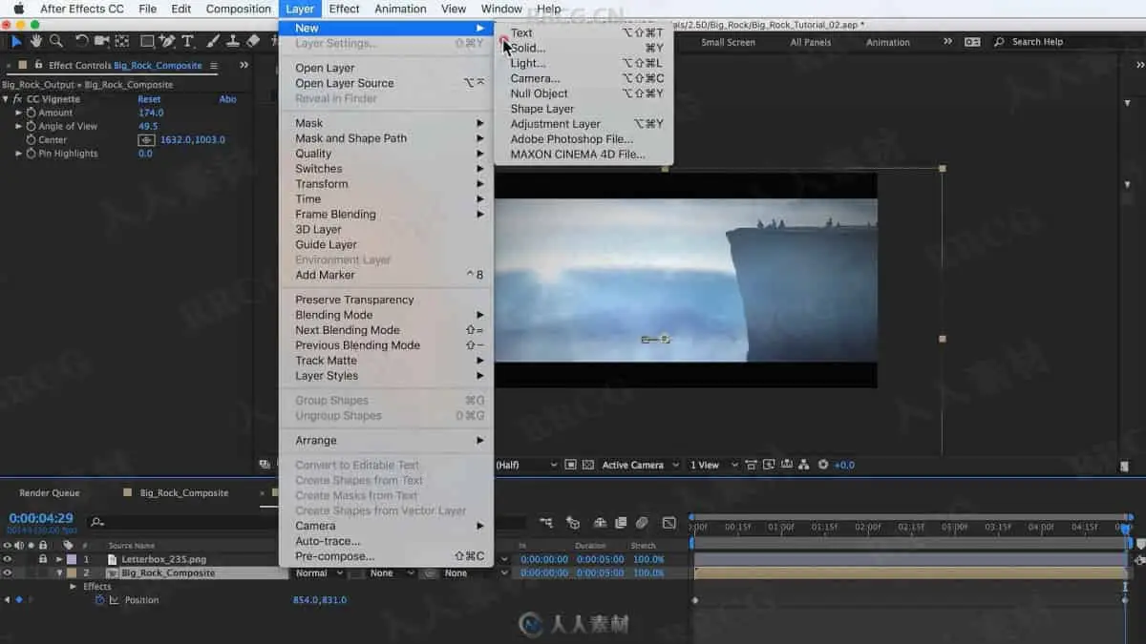Hide the Letterbox_235.png layer eye

8,559
